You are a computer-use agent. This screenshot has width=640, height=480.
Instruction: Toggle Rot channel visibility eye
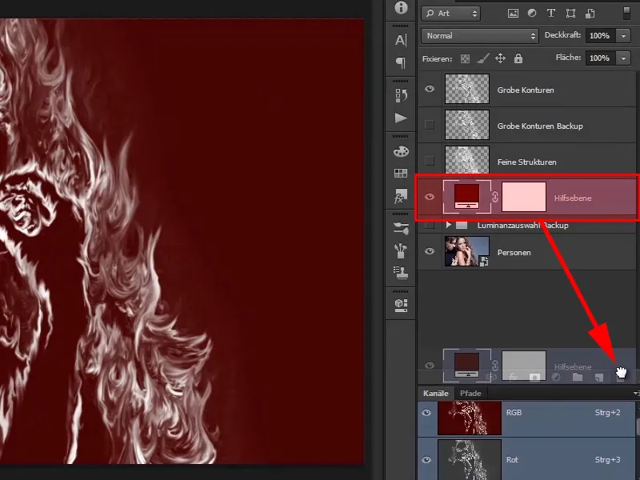pos(426,460)
